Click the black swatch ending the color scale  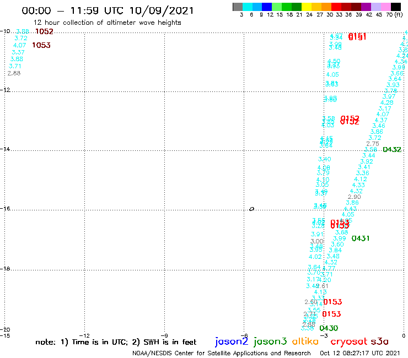pos(395,7)
